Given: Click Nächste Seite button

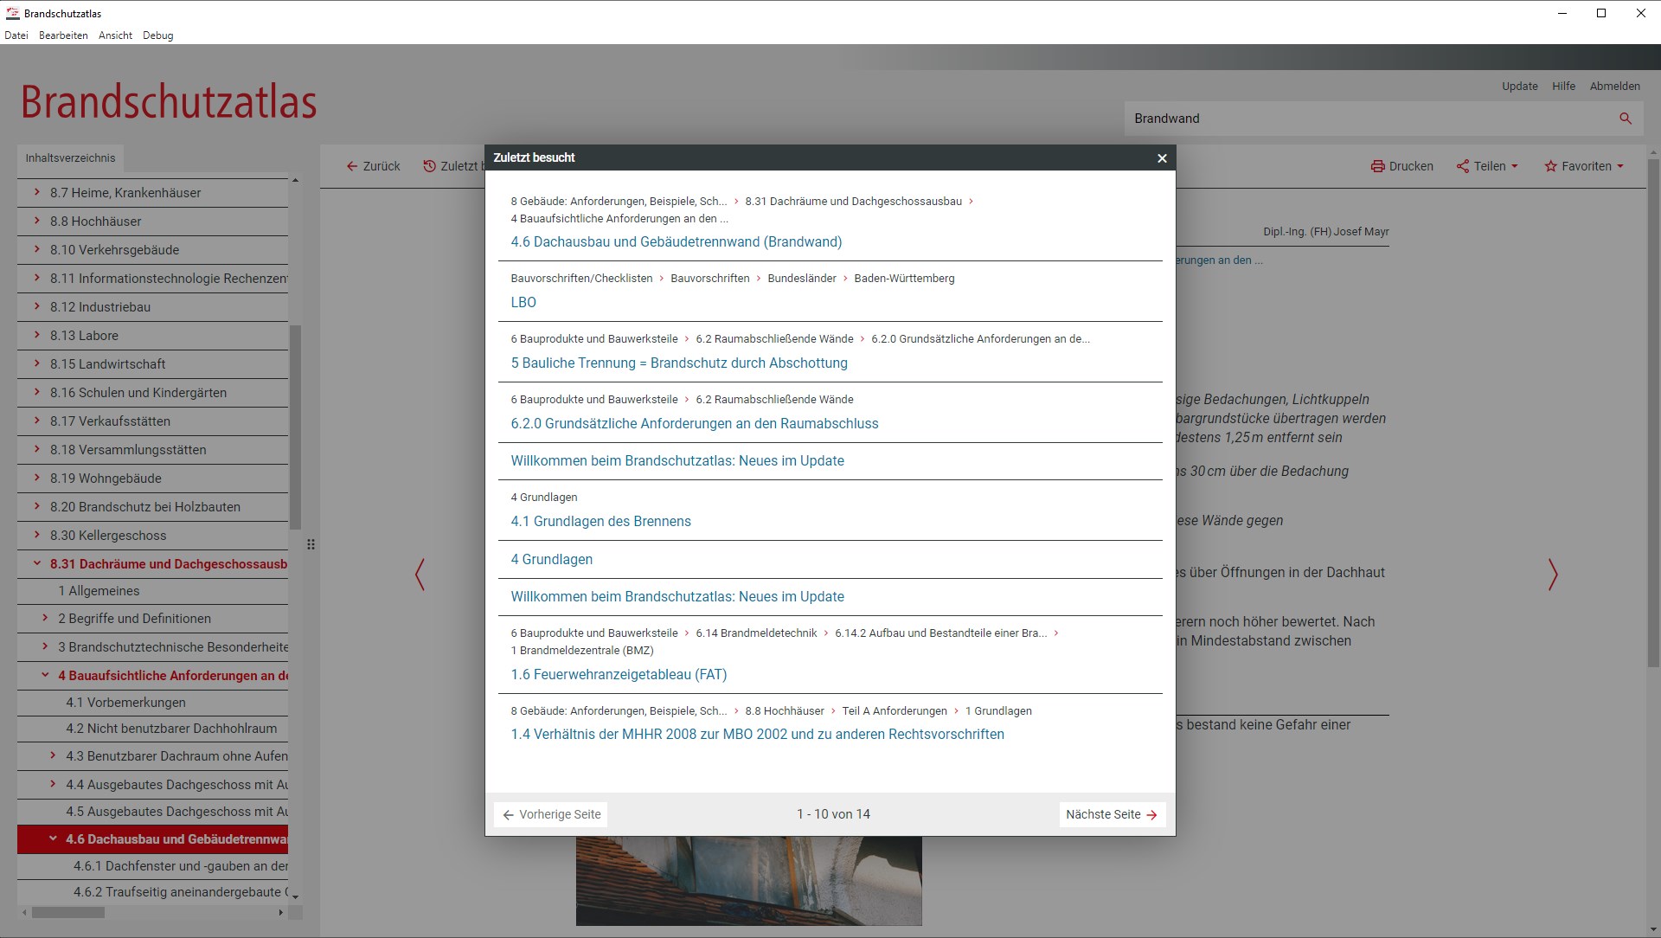Looking at the screenshot, I should 1112,814.
